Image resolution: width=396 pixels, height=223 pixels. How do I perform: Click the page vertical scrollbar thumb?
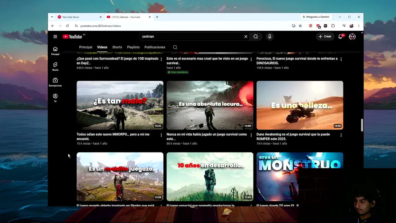click(362, 125)
